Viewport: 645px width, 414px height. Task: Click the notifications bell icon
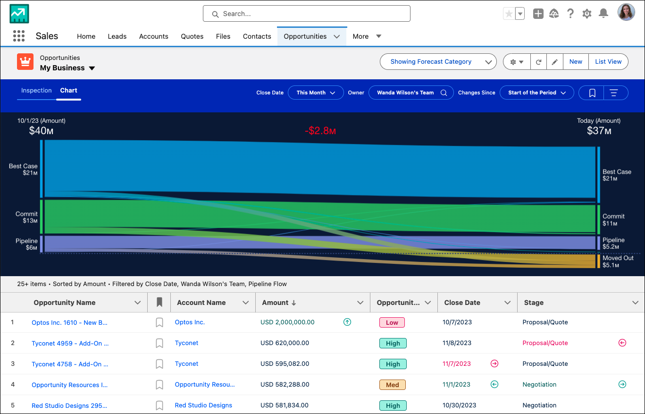603,14
